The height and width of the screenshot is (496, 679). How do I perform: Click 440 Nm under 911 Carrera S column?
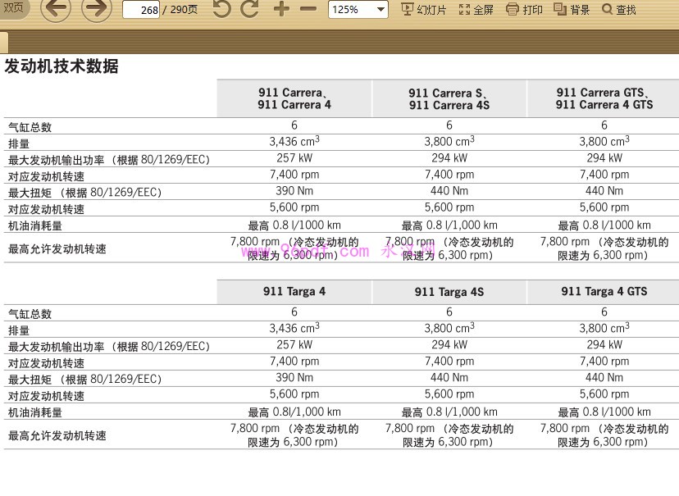449,191
